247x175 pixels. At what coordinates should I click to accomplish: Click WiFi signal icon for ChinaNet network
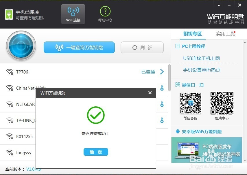click(10, 88)
